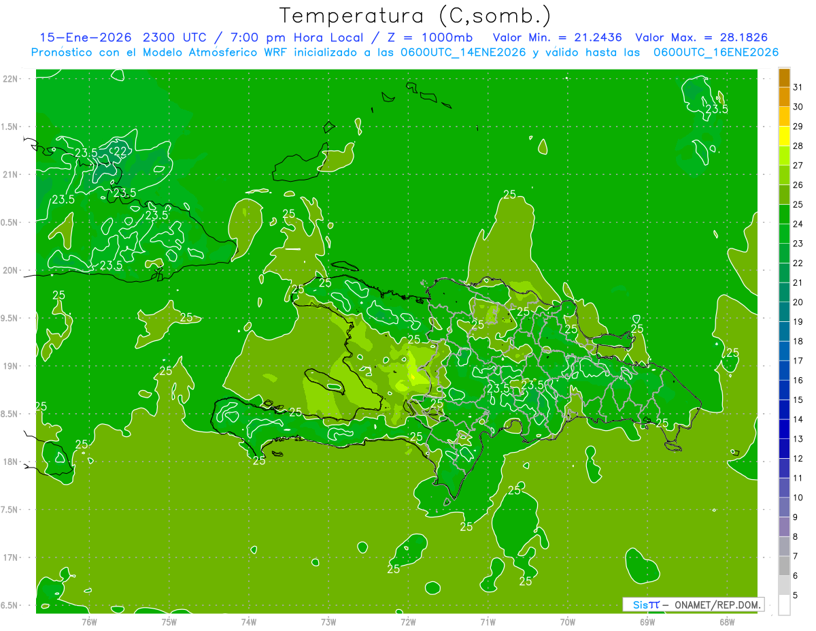Click latitude axis label '9.5N'
The image size is (816, 631).
(10, 318)
